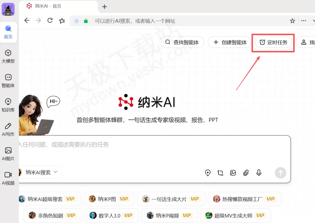315x223 pixels.
Task: Click the 纳米AI logo in page center
Action: [x=147, y=102]
